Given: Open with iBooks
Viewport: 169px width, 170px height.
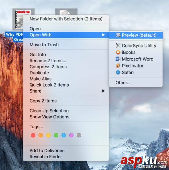Looking at the screenshot, I should [x=136, y=52].
